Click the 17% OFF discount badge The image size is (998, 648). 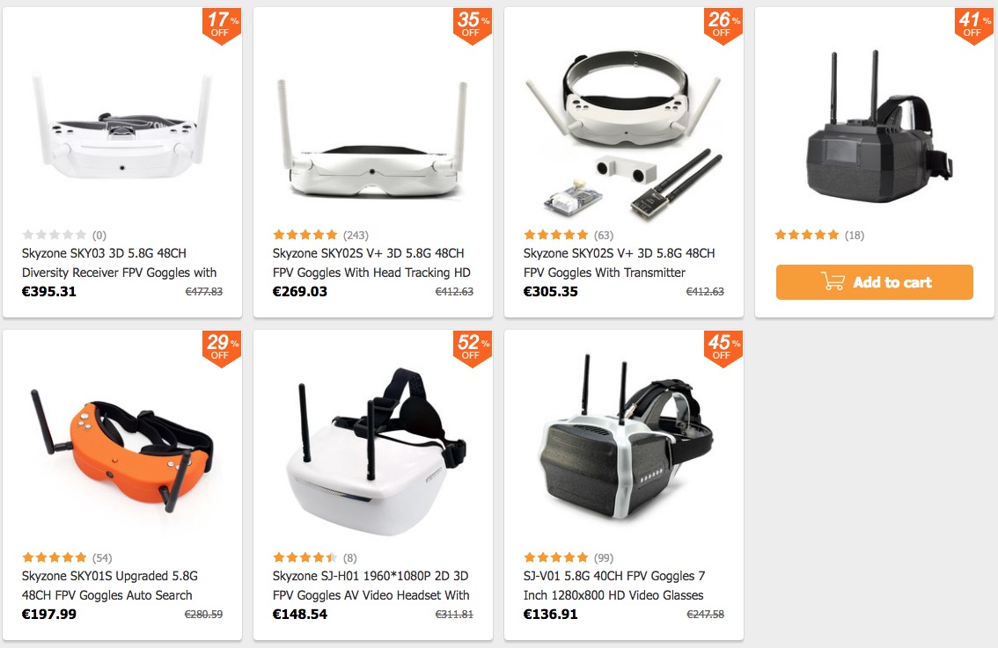pyautogui.click(x=222, y=26)
